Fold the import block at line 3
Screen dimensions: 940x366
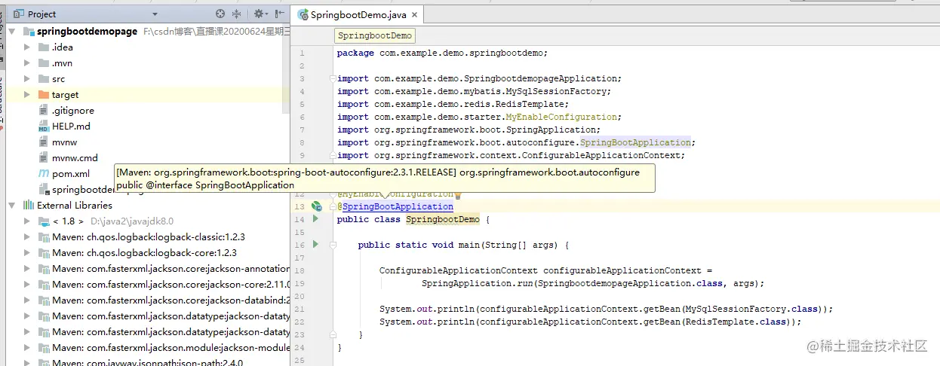pyautogui.click(x=332, y=78)
